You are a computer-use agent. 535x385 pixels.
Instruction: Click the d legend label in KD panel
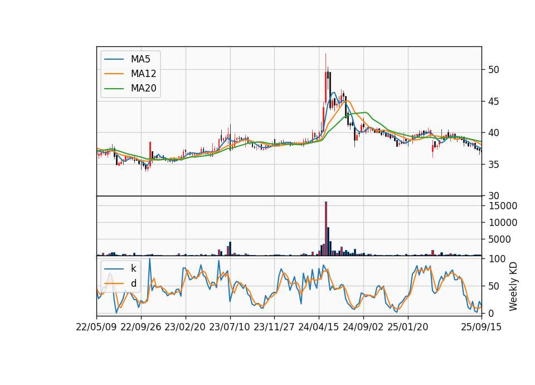point(133,283)
